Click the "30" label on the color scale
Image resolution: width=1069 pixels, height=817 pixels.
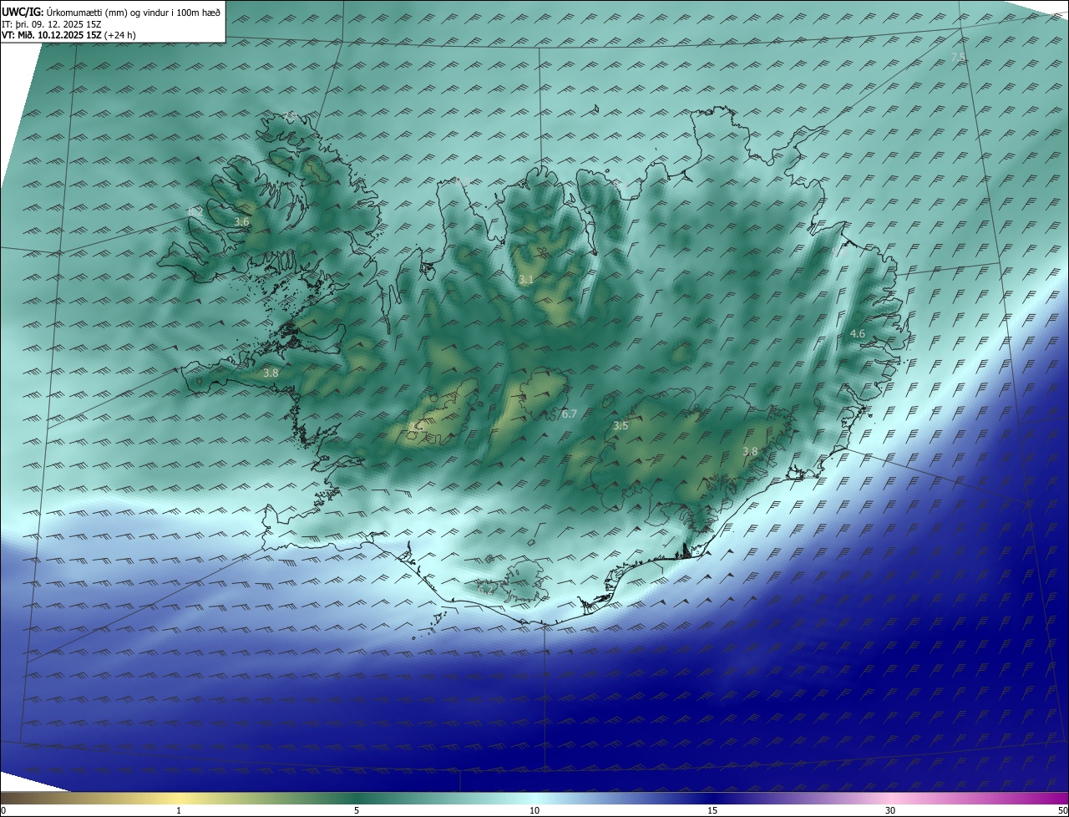tap(890, 810)
